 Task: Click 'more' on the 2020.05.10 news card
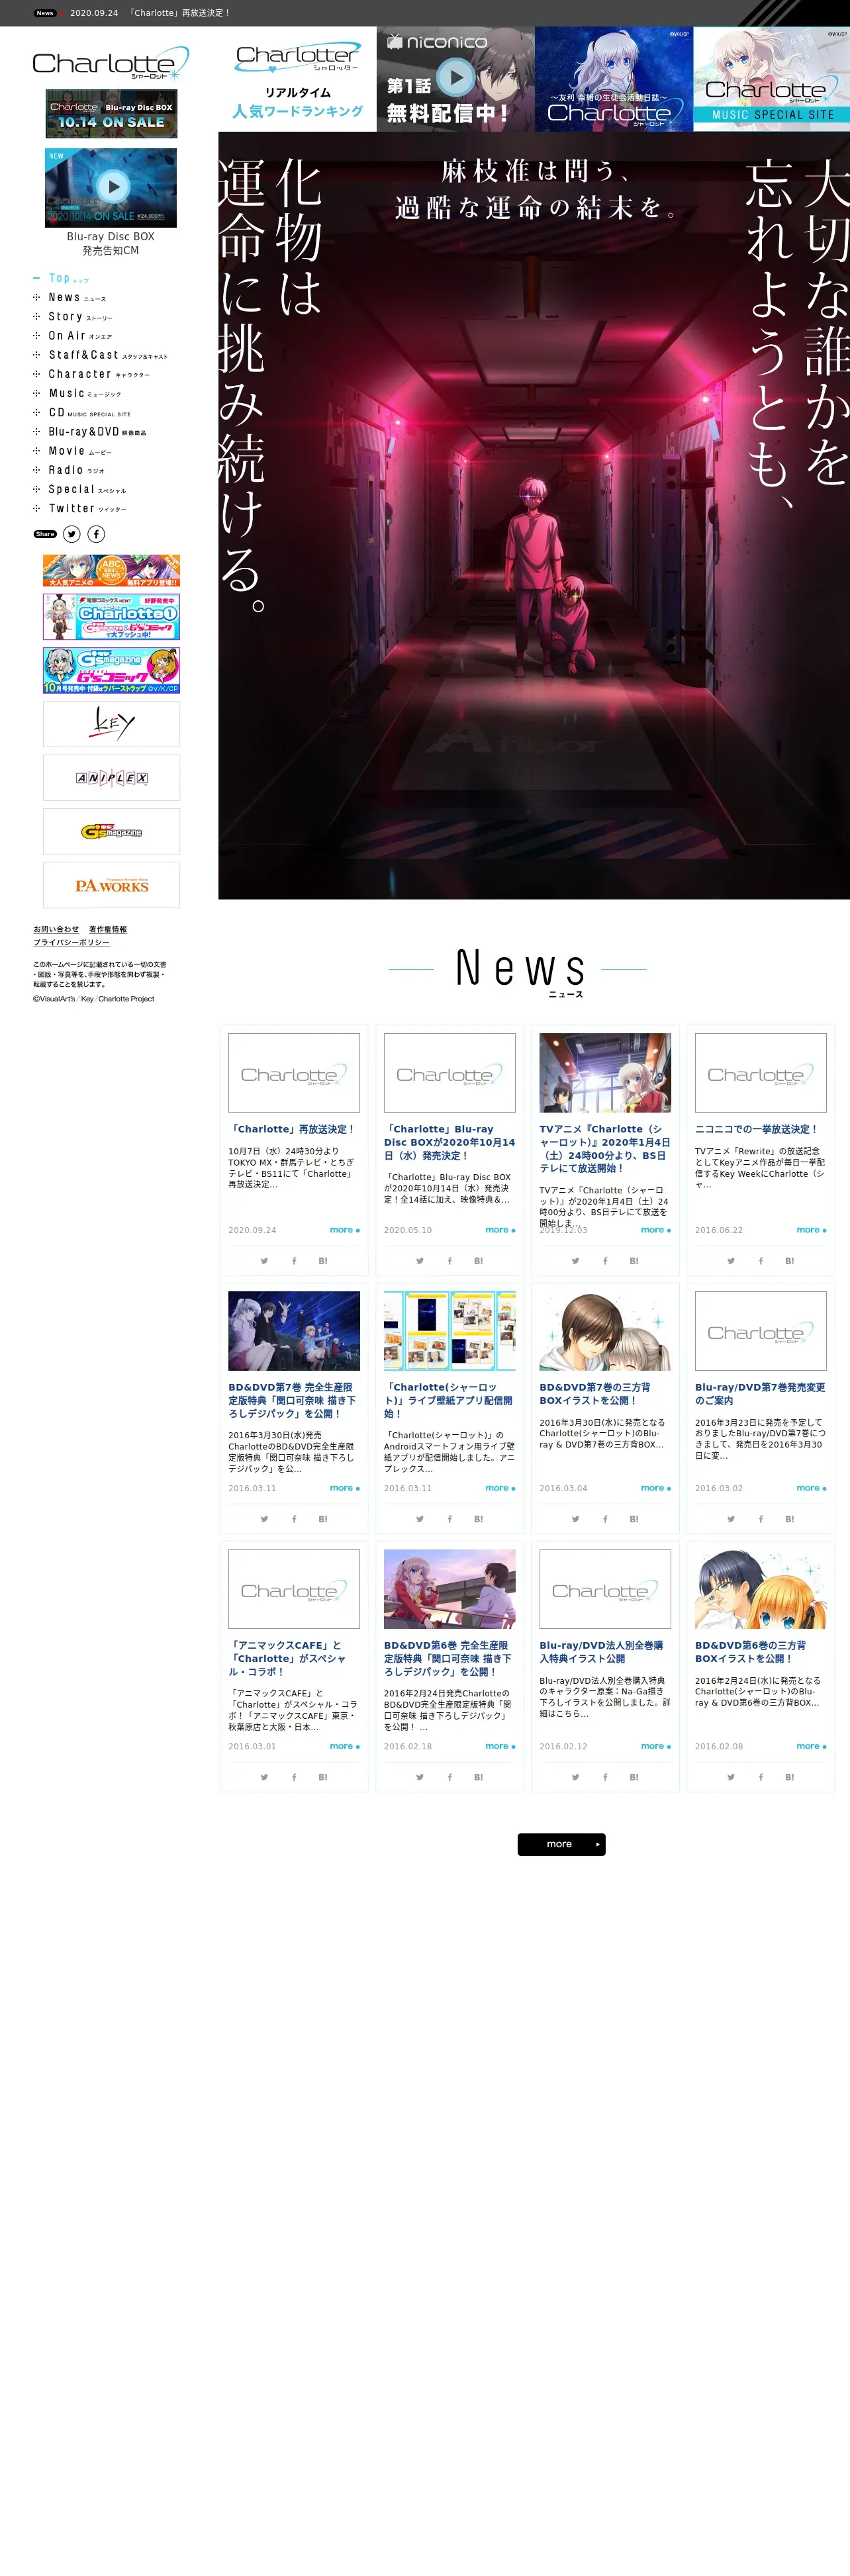click(x=500, y=1230)
